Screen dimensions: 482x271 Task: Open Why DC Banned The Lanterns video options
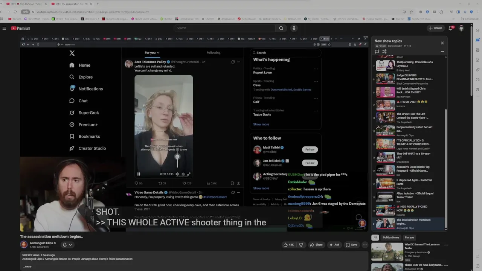pyautogui.click(x=446, y=245)
